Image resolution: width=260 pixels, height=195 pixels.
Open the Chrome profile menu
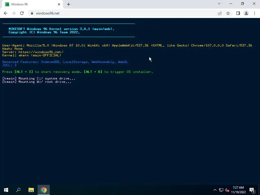[246, 13]
